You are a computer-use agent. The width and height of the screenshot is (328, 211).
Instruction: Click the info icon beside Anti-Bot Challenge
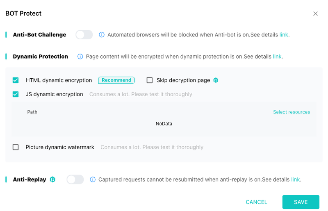101,35
